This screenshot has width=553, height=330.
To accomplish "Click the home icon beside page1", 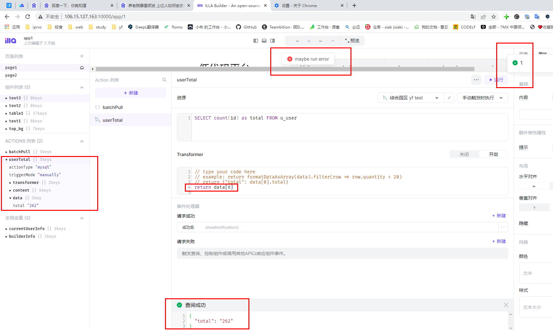I will pyautogui.click(x=82, y=68).
